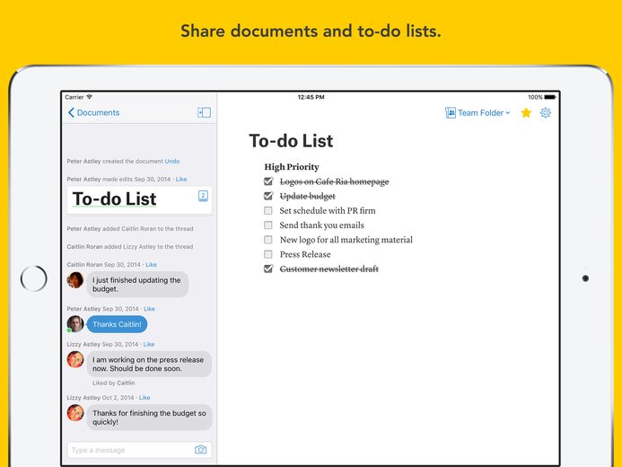Open the To-do List edit preview card

(139, 200)
